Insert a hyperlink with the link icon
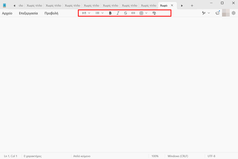 tap(133, 13)
